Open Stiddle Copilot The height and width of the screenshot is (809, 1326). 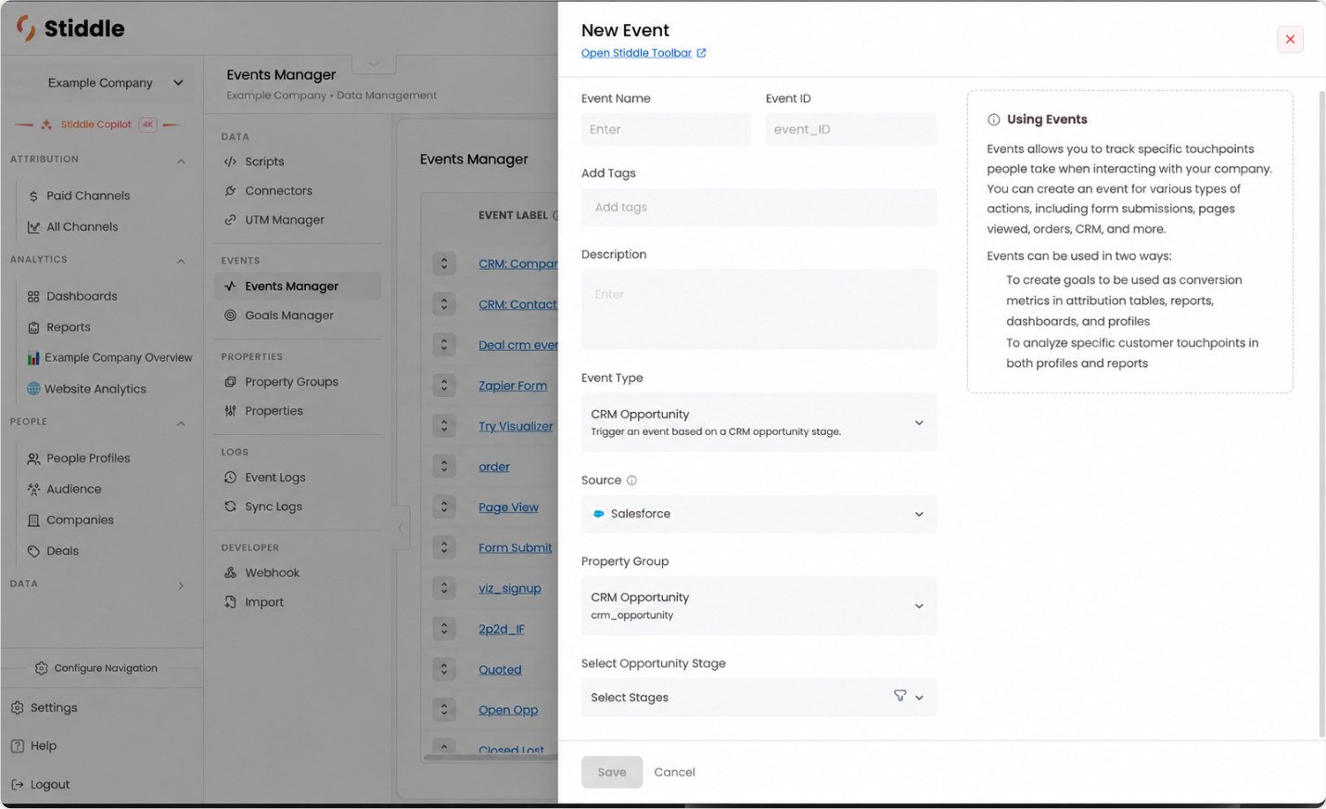[96, 124]
